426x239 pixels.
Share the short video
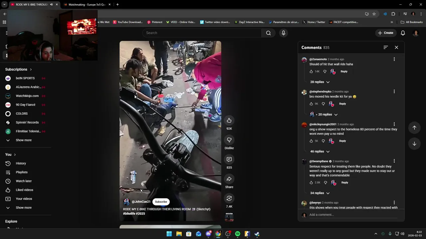tap(229, 179)
